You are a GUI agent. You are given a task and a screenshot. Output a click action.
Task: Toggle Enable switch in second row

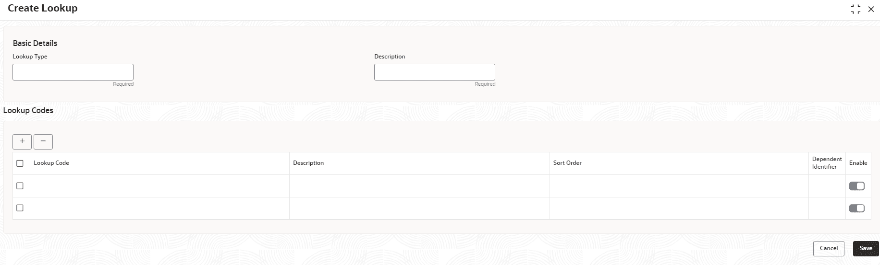coord(857,208)
